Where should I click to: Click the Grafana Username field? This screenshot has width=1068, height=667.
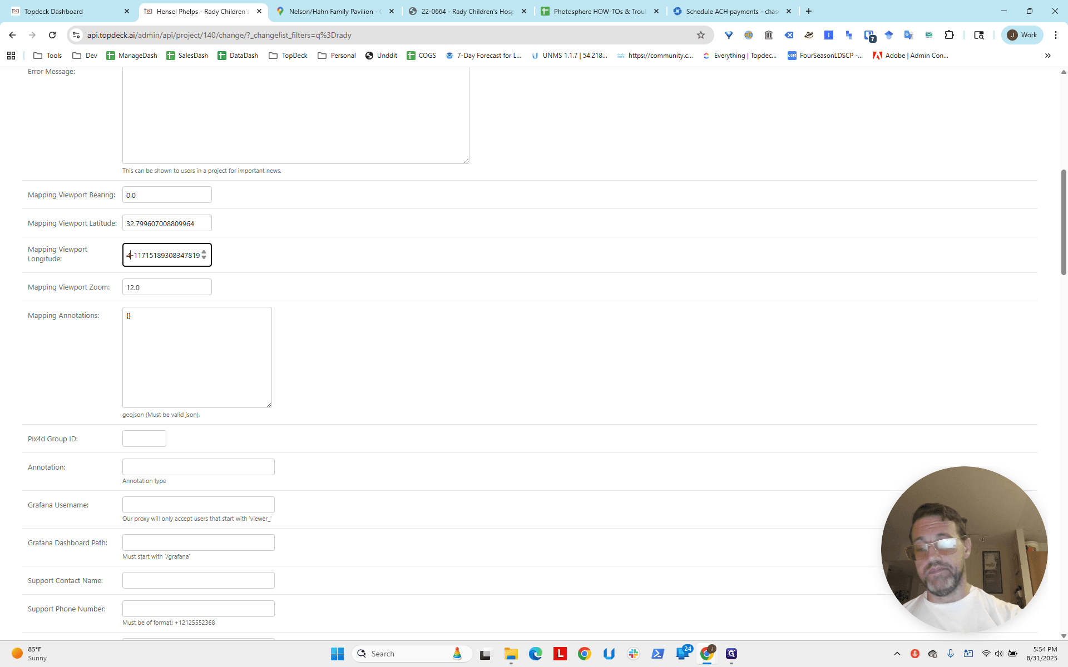coord(199,505)
